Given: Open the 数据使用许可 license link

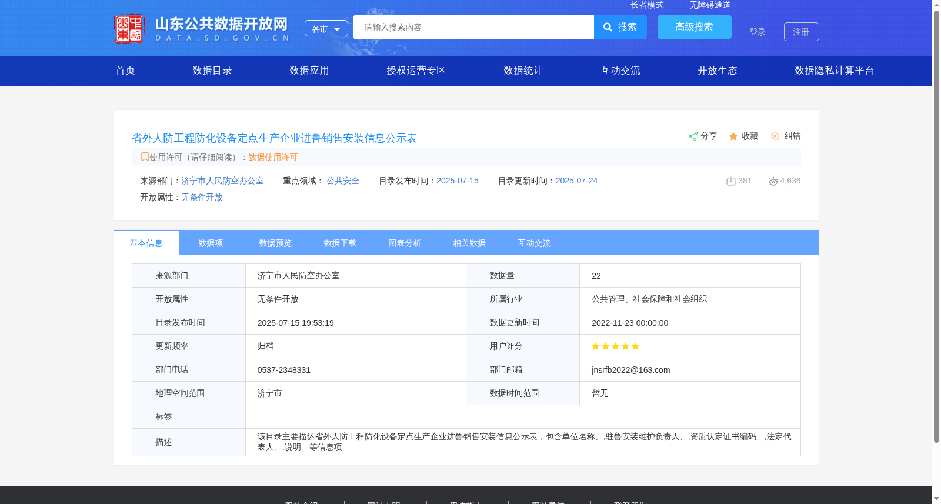Looking at the screenshot, I should coord(273,157).
